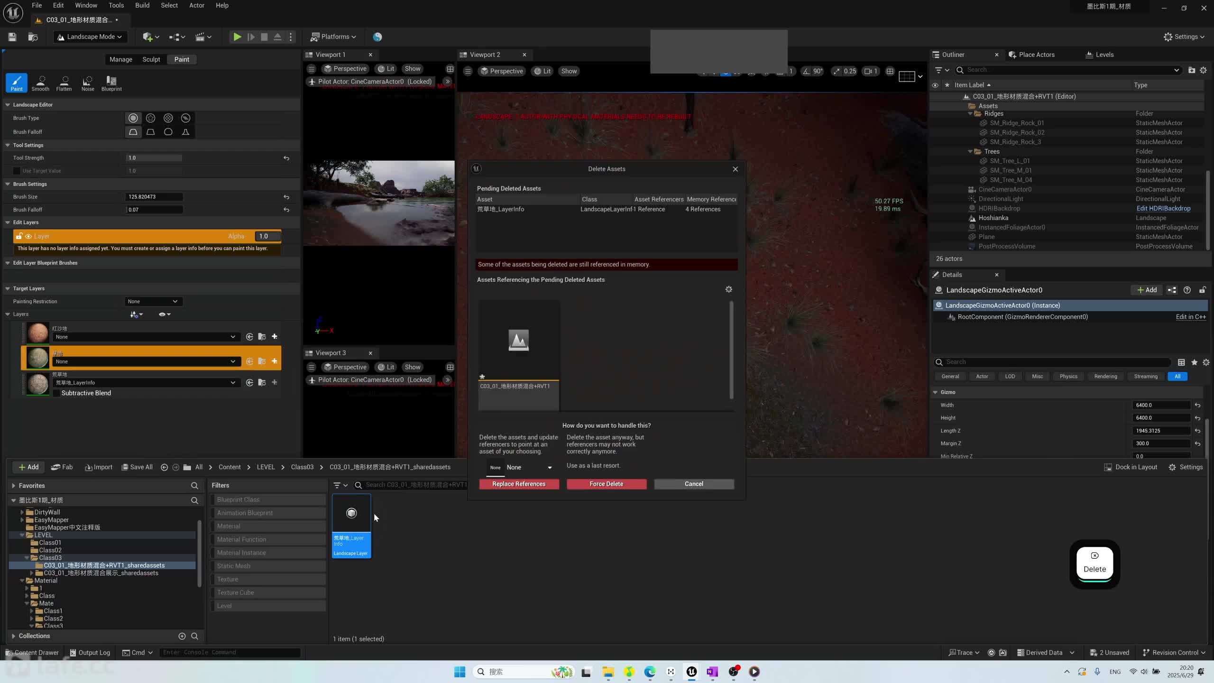This screenshot has width=1214, height=683.
Task: Reset Tool Strength to default
Action: point(286,158)
